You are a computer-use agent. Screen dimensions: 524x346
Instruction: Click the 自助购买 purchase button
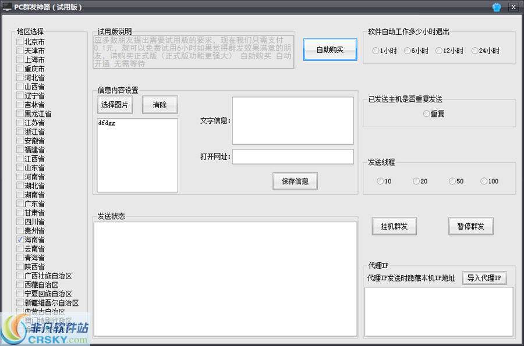(330, 49)
